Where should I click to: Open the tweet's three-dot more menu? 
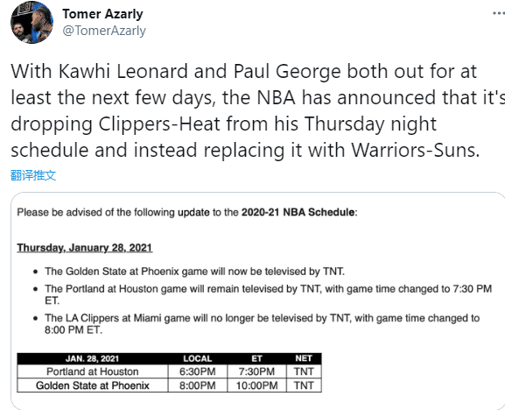tap(499, 13)
